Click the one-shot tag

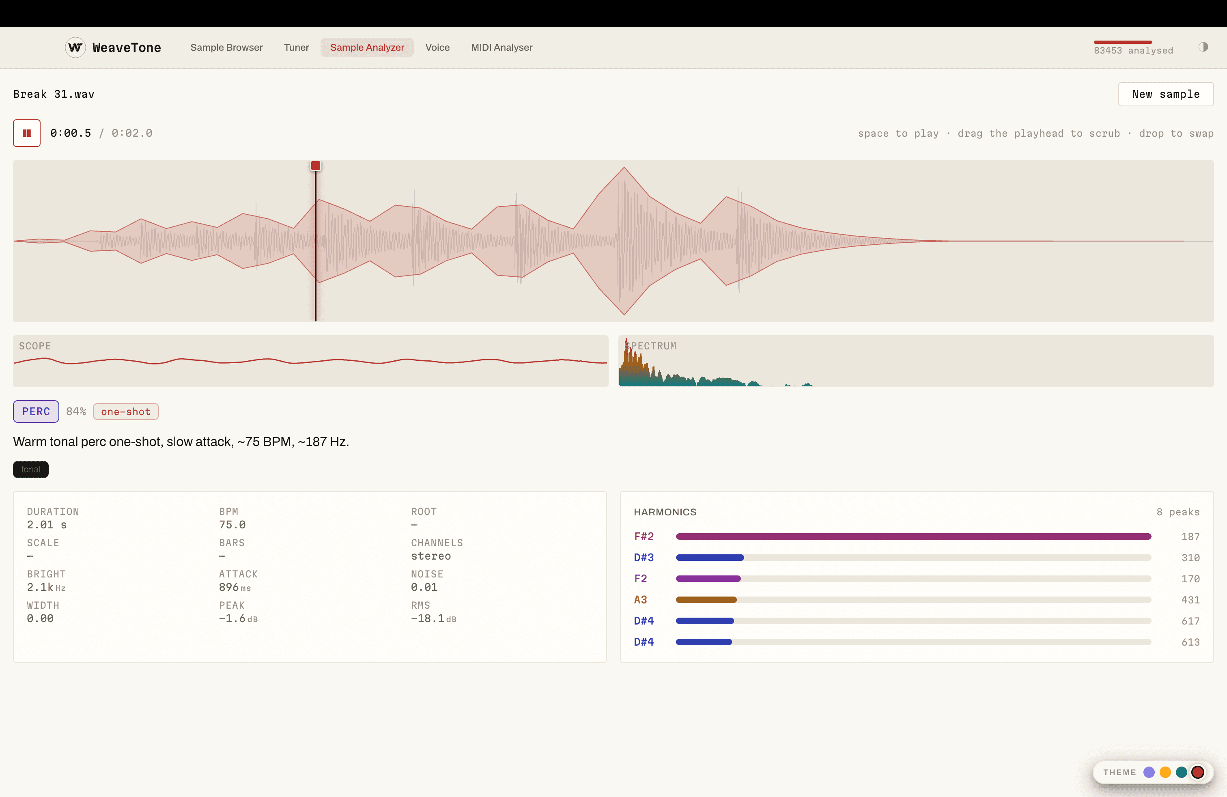click(x=126, y=411)
